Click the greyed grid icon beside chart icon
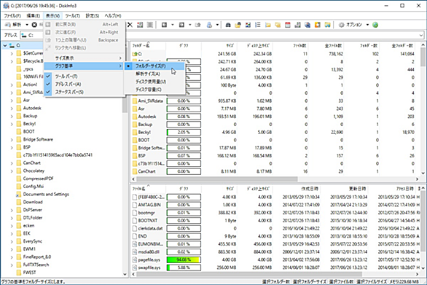 (x=150, y=25)
